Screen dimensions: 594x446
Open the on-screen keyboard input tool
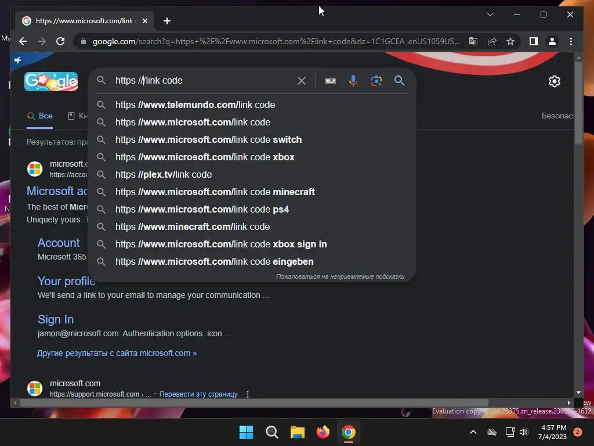pyautogui.click(x=330, y=81)
